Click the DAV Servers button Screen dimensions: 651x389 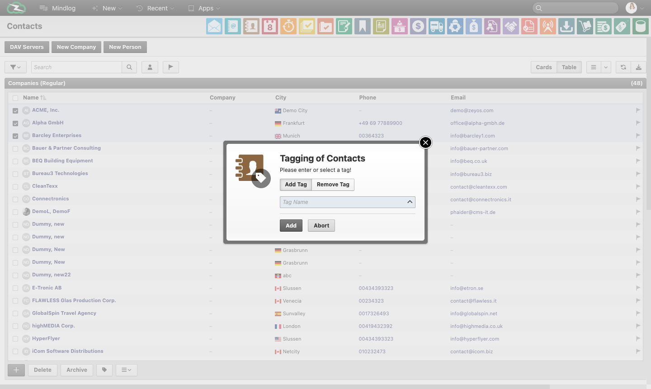(27, 47)
